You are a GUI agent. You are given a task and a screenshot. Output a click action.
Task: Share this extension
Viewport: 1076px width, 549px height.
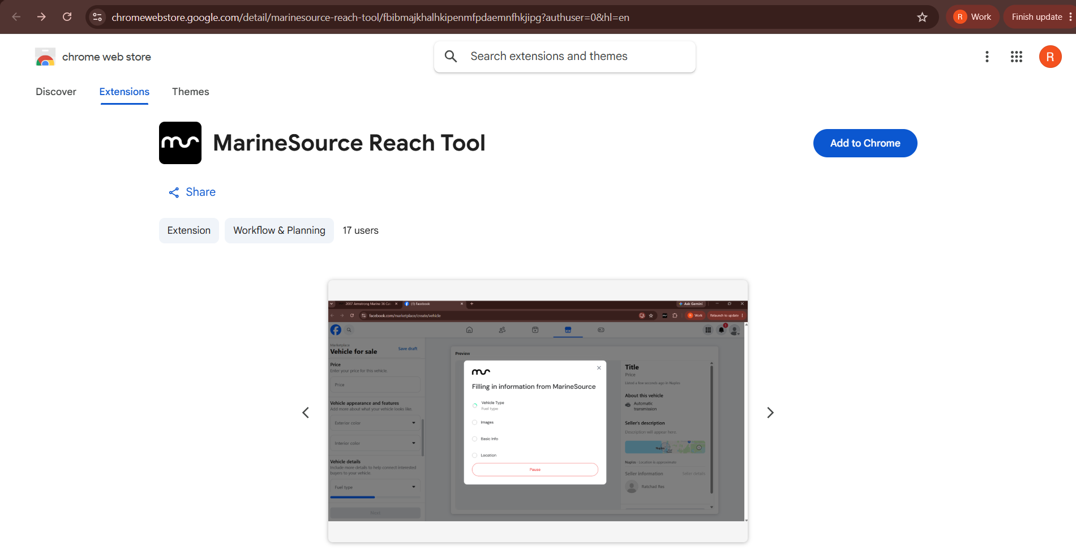192,192
